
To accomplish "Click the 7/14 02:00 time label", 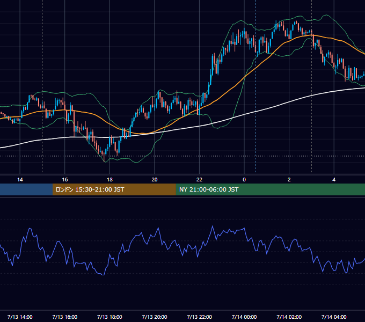I will coord(289,317).
